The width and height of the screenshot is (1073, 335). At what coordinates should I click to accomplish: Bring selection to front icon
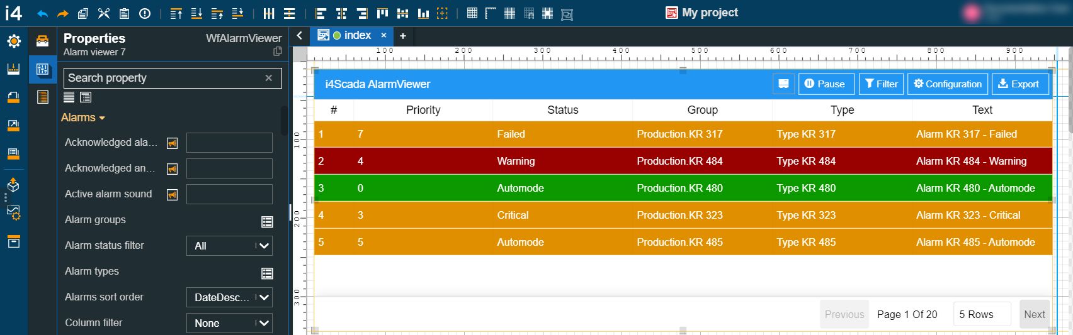(176, 13)
